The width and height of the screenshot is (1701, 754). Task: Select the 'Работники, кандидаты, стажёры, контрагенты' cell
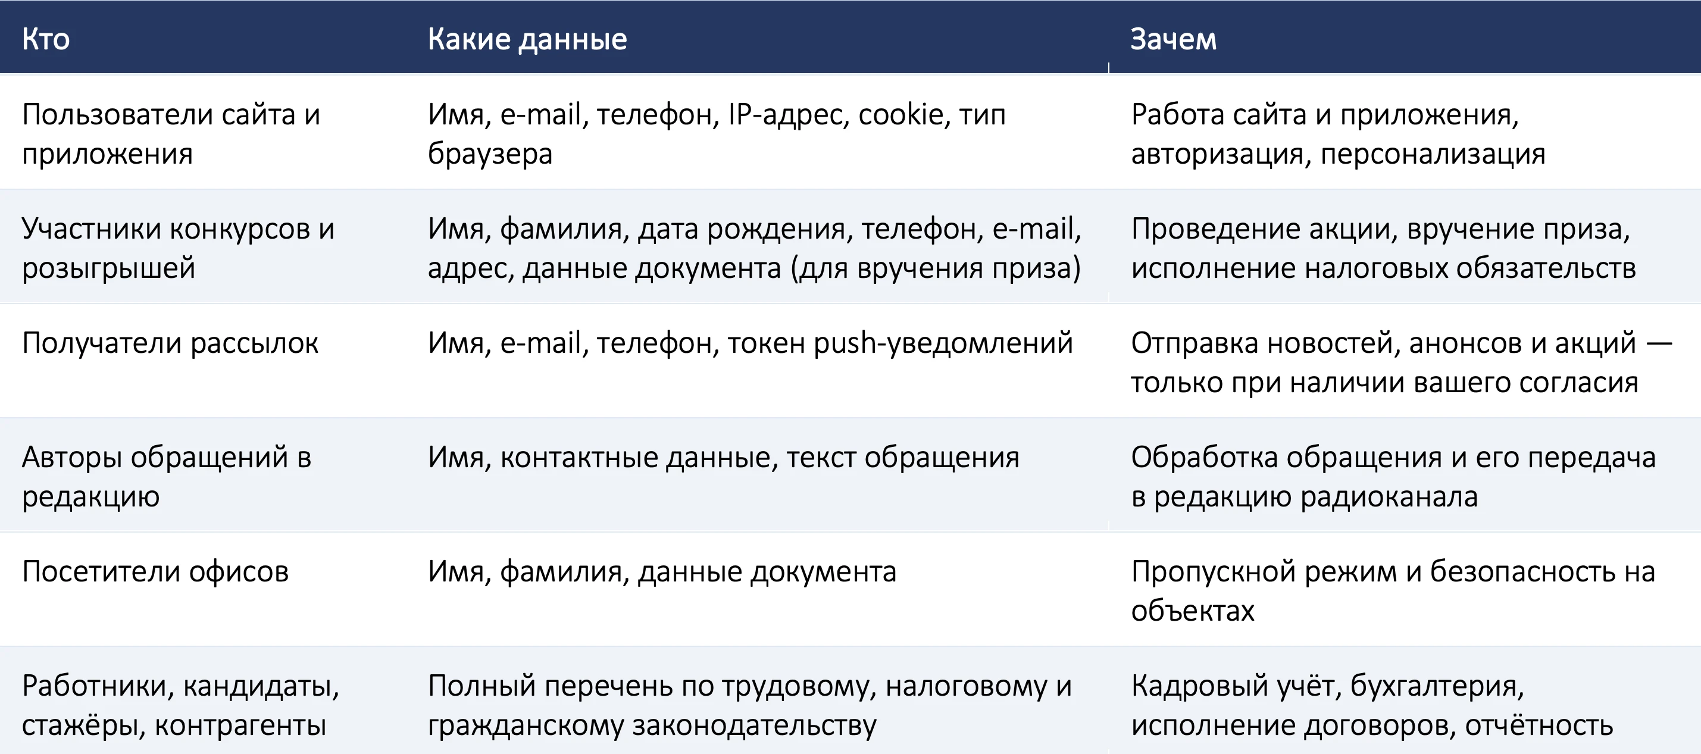point(203,701)
